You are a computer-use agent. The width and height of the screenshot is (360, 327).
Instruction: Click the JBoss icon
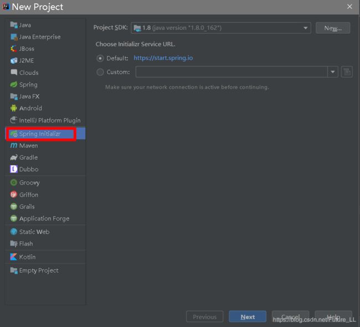[x=14, y=49]
